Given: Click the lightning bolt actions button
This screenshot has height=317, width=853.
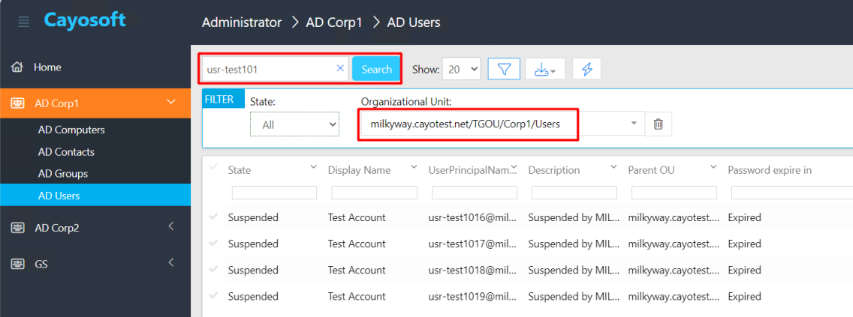Looking at the screenshot, I should pyautogui.click(x=586, y=70).
